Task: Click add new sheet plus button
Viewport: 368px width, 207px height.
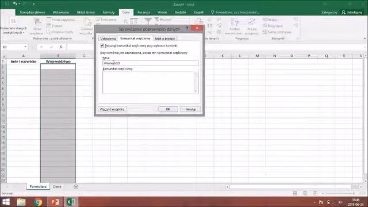Action: [x=75, y=187]
